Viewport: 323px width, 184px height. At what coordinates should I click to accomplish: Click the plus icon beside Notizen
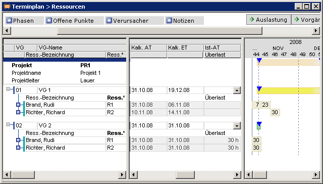pyautogui.click(x=169, y=20)
